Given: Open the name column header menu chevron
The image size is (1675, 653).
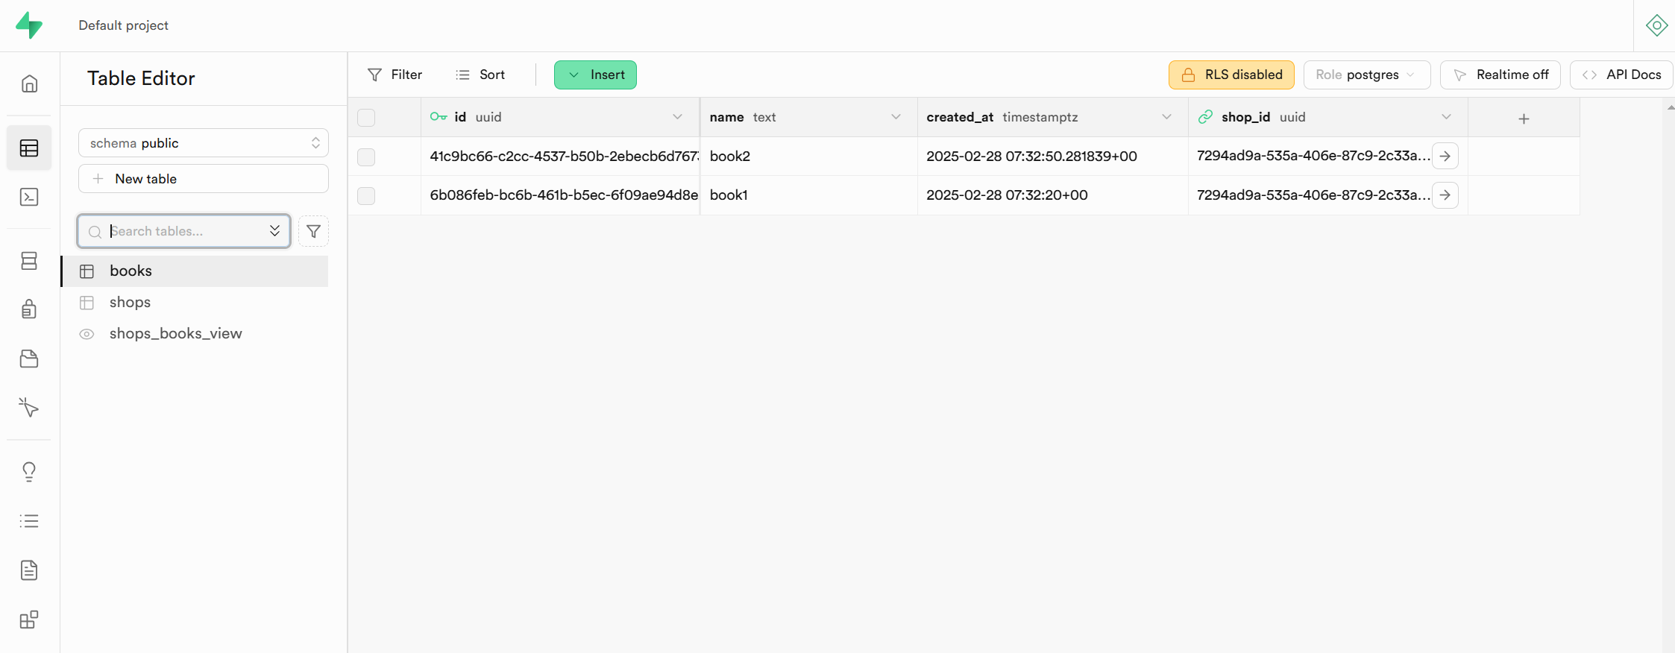Looking at the screenshot, I should click(x=896, y=117).
